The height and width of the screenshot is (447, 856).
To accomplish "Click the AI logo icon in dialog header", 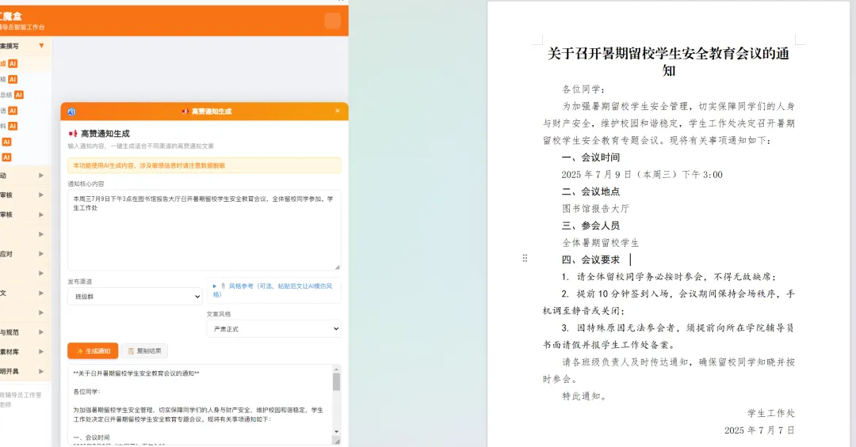I will [x=71, y=112].
